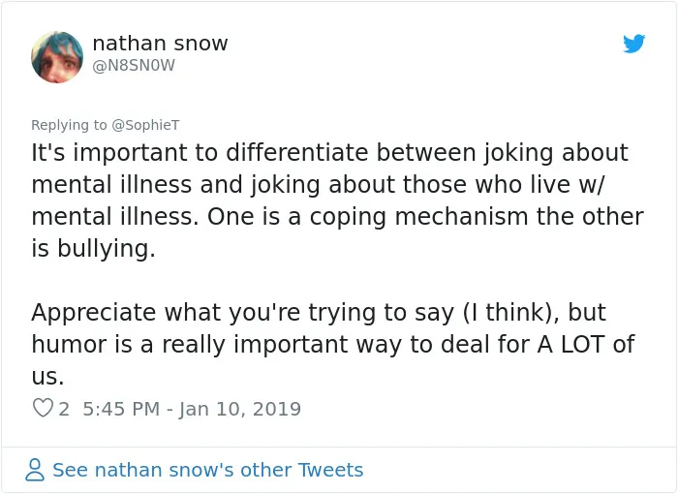Select the sentence 'is bullying.'
The width and height of the screenshot is (678, 494).
[x=93, y=249]
